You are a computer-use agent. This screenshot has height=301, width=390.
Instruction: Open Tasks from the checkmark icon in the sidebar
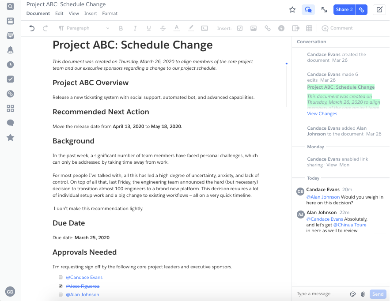pyautogui.click(x=10, y=79)
